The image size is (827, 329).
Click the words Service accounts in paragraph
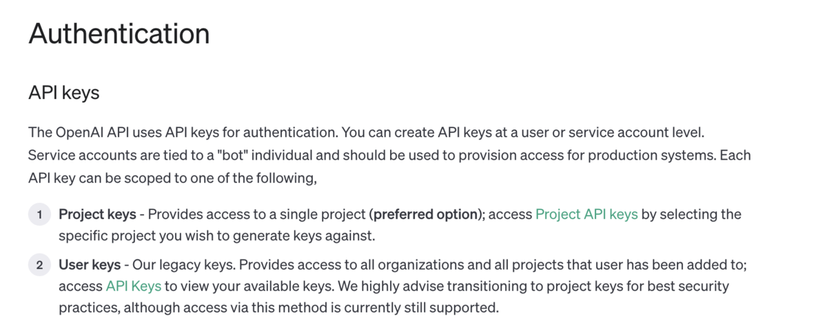tap(74, 155)
